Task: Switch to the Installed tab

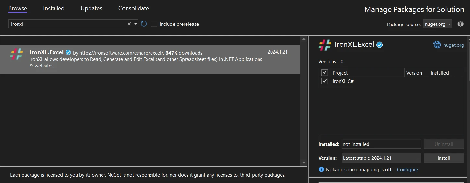Action: point(54,8)
